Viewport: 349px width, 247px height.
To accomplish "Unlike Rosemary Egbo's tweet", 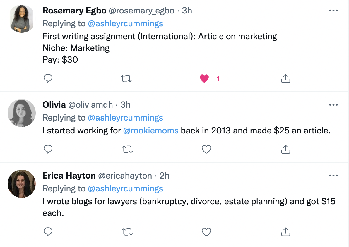I will 204,78.
